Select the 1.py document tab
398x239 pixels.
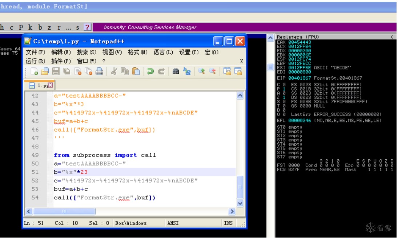click(x=40, y=85)
